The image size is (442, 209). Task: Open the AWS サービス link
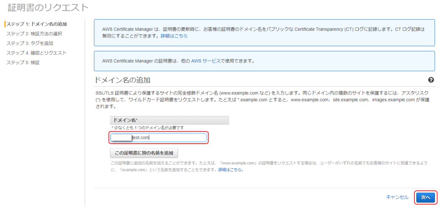point(206,61)
